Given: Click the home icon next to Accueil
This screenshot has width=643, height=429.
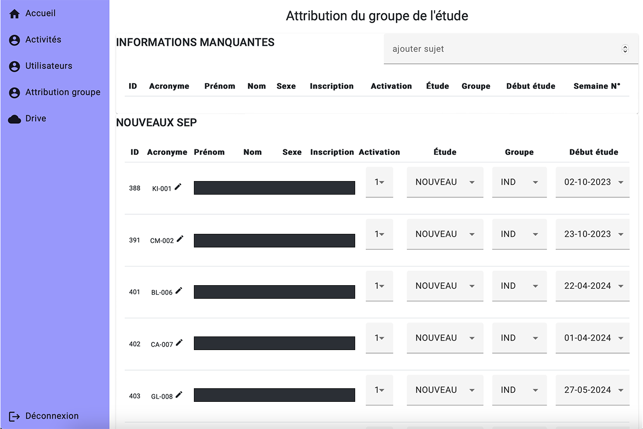Looking at the screenshot, I should 15,14.
